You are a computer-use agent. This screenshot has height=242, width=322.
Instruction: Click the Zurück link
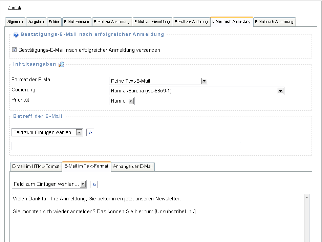click(14, 8)
